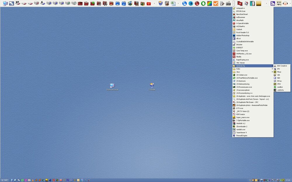292x182 pixels.
Task: Launch VNC Viewer from the list
Action: [x=241, y=63]
